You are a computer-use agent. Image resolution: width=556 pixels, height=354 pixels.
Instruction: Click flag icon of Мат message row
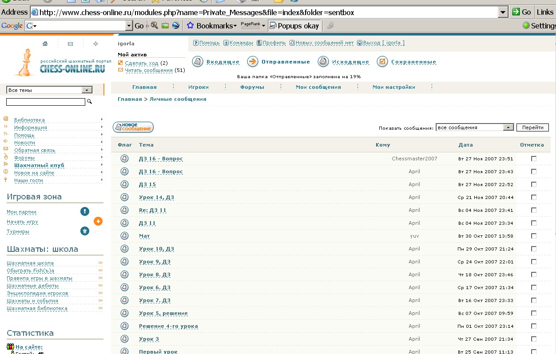pyautogui.click(x=124, y=236)
